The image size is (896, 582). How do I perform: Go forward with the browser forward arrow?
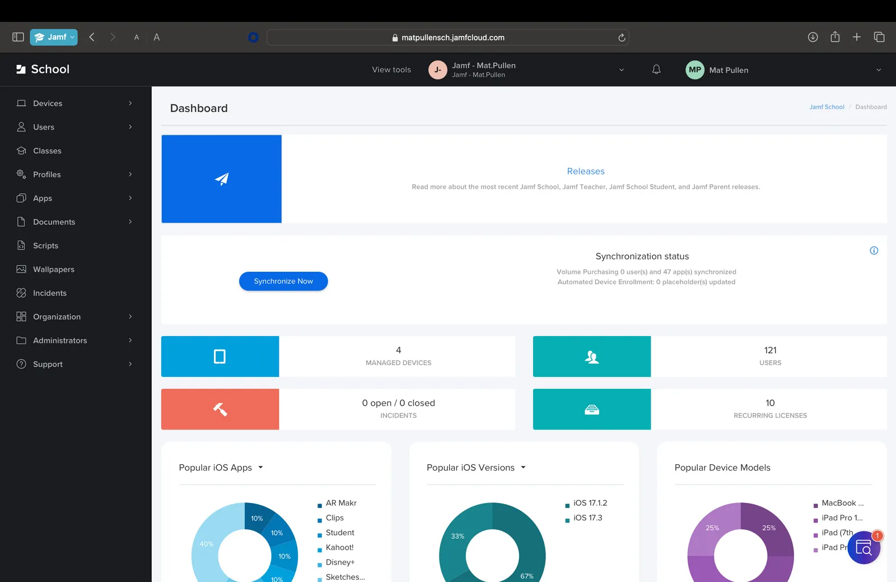point(113,37)
